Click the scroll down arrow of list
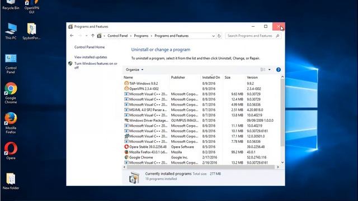Viewport: 358px width, 201px height. point(282,162)
